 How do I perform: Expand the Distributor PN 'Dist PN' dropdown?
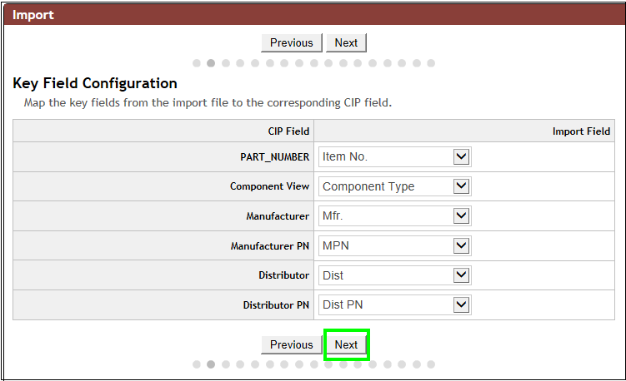[394, 305]
